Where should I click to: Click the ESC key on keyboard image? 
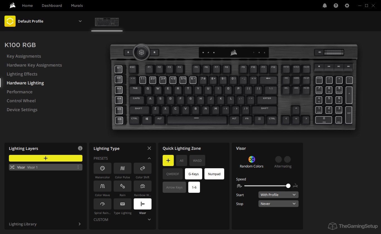coord(132,69)
